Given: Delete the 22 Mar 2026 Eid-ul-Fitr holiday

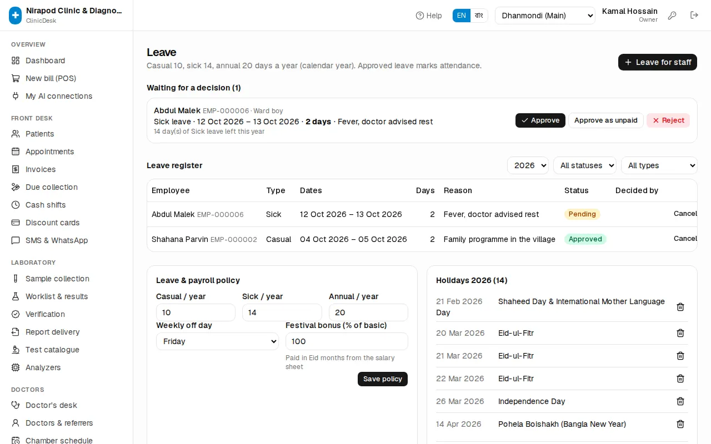Looking at the screenshot, I should click(680, 379).
